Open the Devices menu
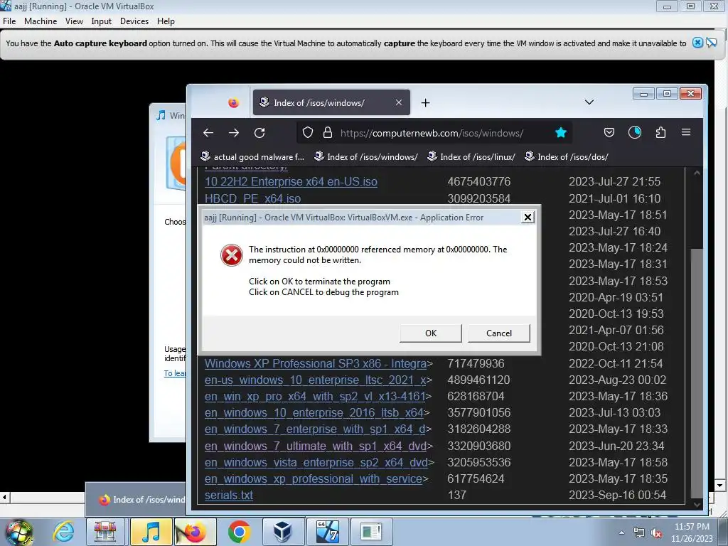The height and width of the screenshot is (546, 728). tap(134, 21)
